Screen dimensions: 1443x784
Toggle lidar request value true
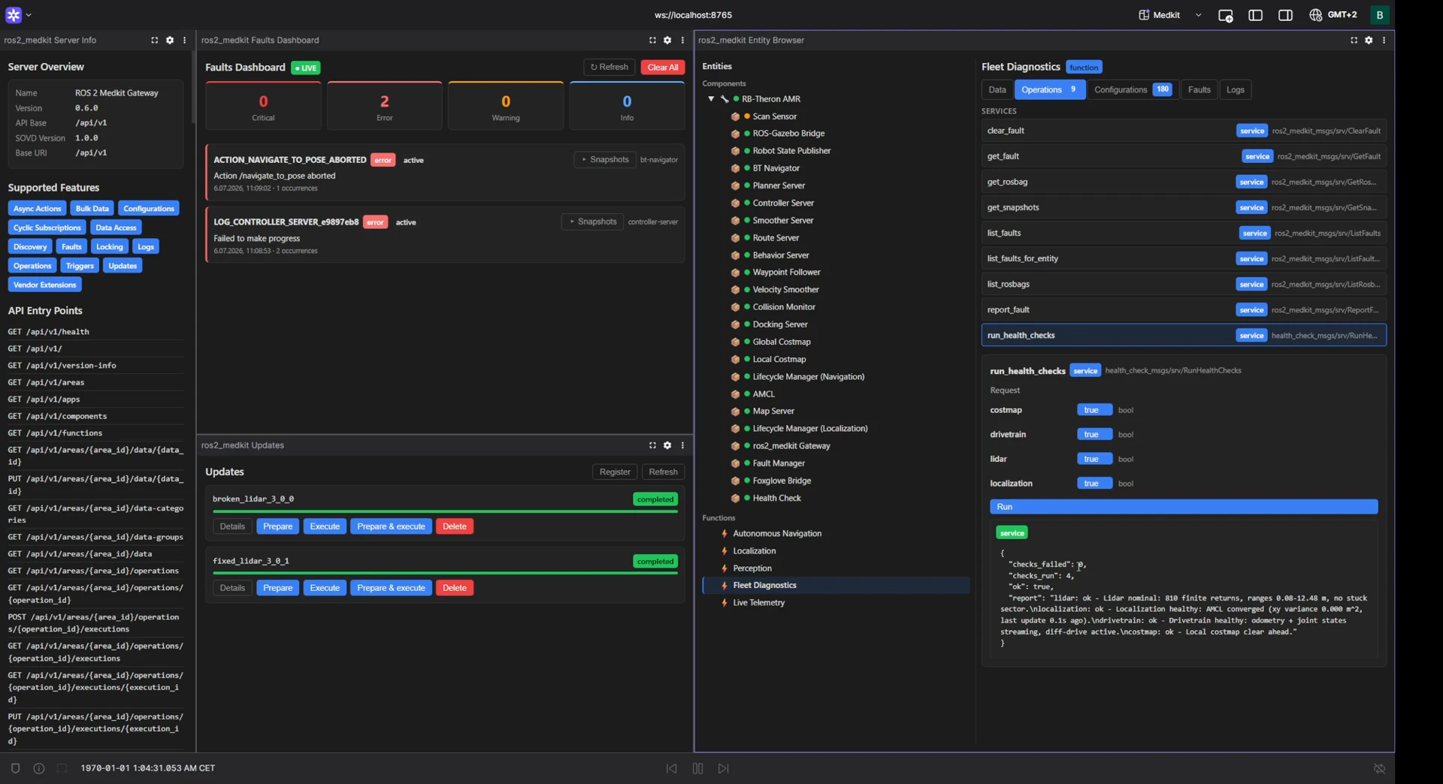tap(1094, 459)
